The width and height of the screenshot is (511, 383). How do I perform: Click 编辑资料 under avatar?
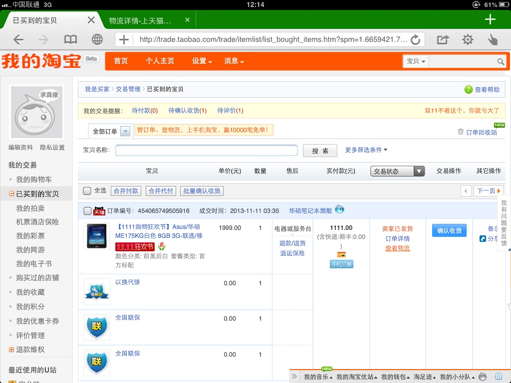[x=20, y=148]
